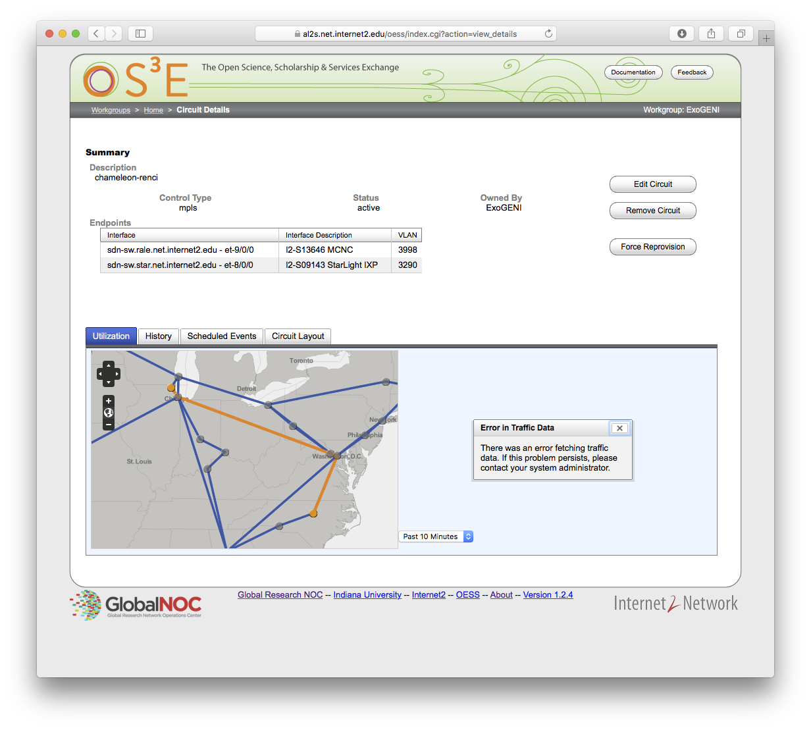This screenshot has height=730, width=811.
Task: Open the Scheduled Events tab
Action: point(222,336)
